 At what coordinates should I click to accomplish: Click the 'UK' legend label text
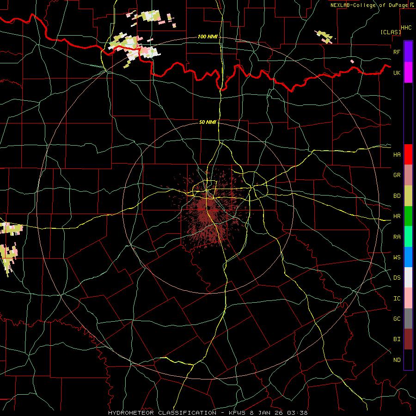point(397,73)
